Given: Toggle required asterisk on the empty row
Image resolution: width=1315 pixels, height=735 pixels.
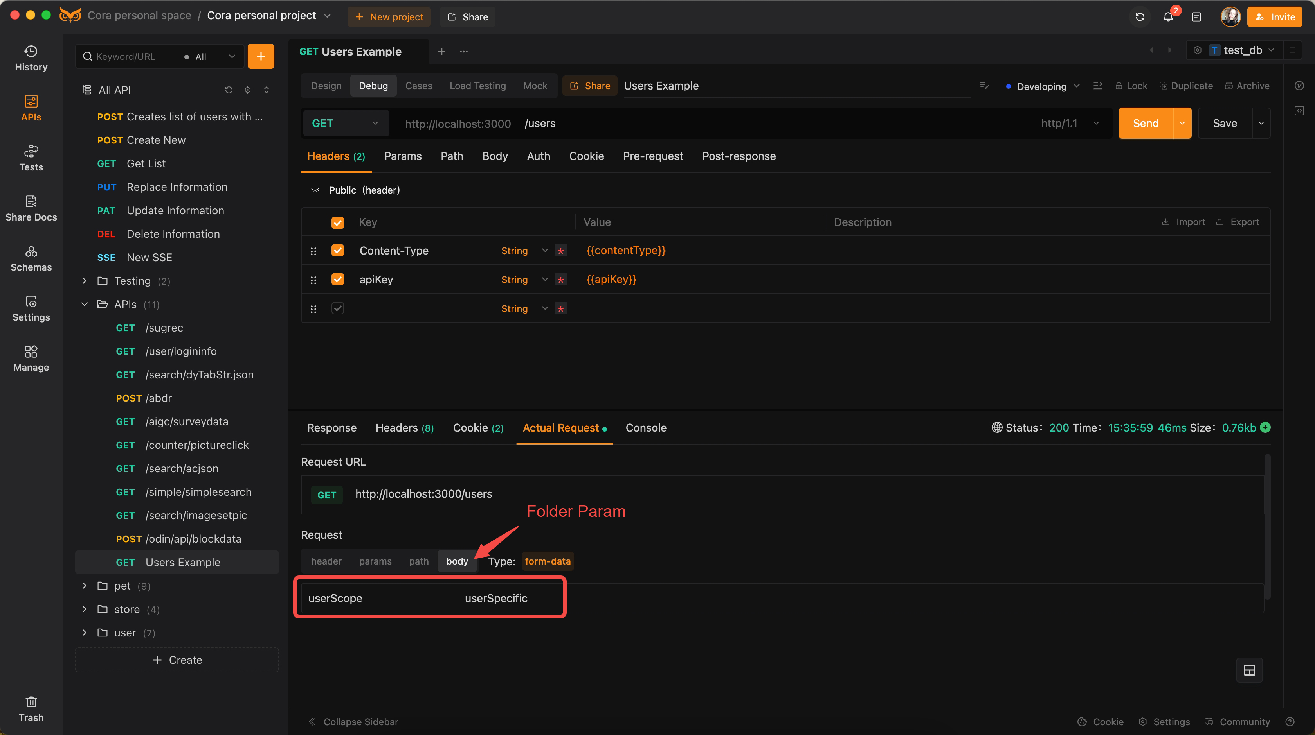Looking at the screenshot, I should coord(560,308).
